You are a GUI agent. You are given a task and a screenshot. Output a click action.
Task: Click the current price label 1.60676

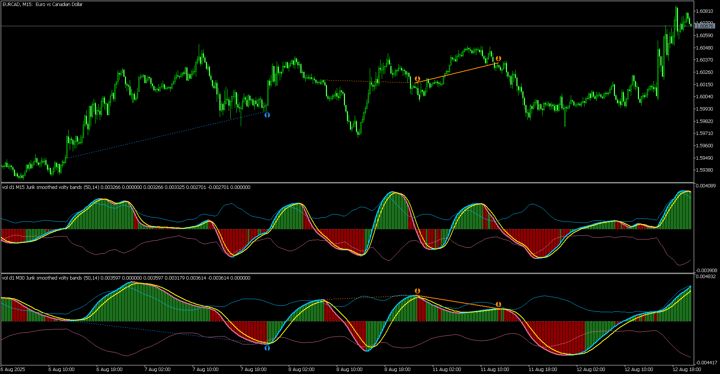coord(704,26)
